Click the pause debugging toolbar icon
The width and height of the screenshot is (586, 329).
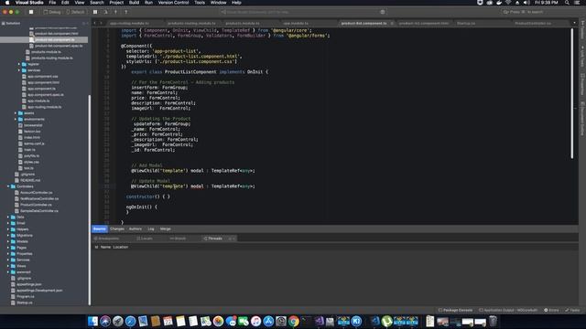click(x=95, y=12)
